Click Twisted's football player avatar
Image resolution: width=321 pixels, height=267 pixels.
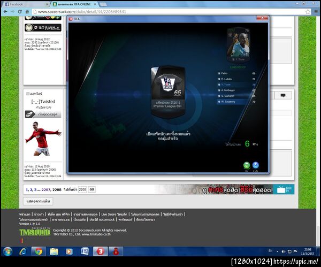(x=43, y=139)
